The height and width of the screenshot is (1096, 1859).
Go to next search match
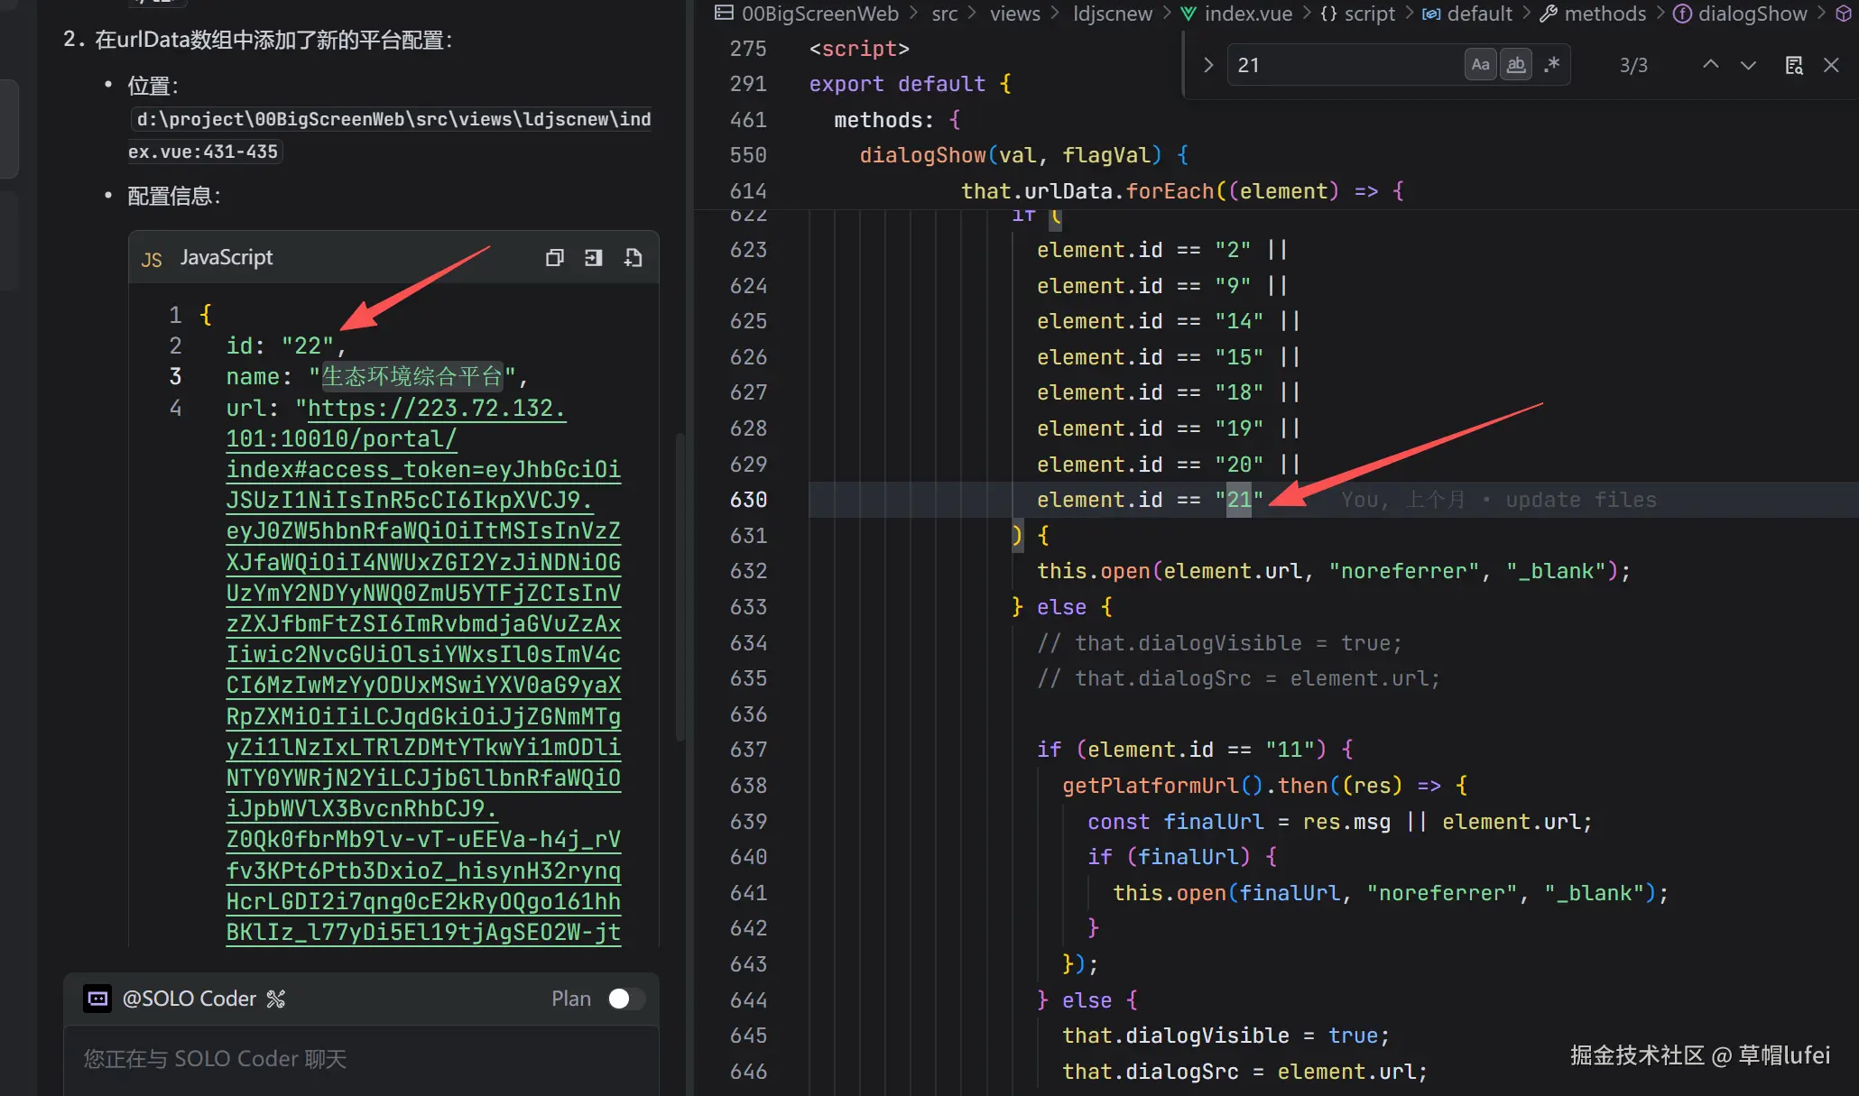click(x=1748, y=65)
